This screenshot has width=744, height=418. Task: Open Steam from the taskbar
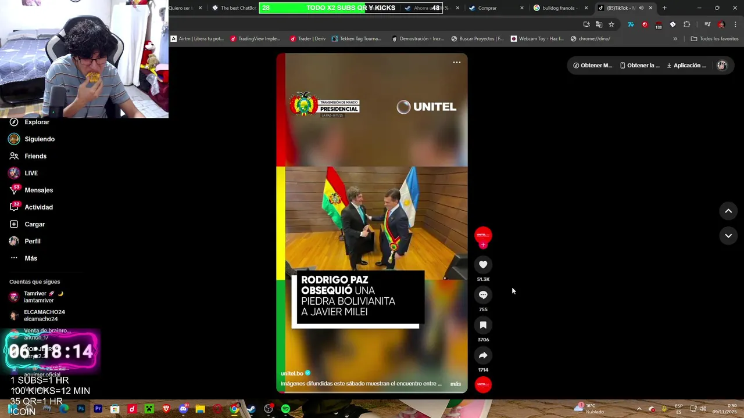click(x=251, y=409)
